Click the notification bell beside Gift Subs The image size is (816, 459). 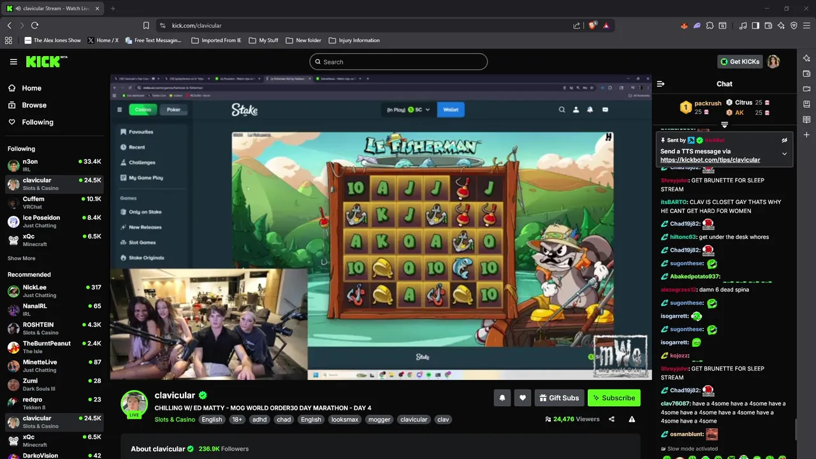tap(502, 398)
